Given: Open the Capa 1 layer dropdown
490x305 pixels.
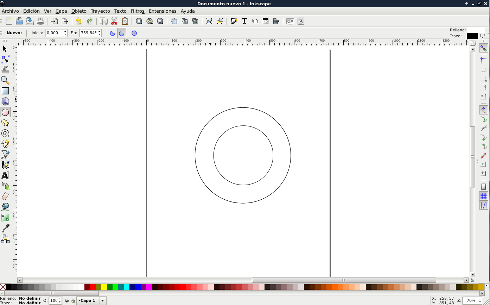Looking at the screenshot, I should [x=103, y=301].
